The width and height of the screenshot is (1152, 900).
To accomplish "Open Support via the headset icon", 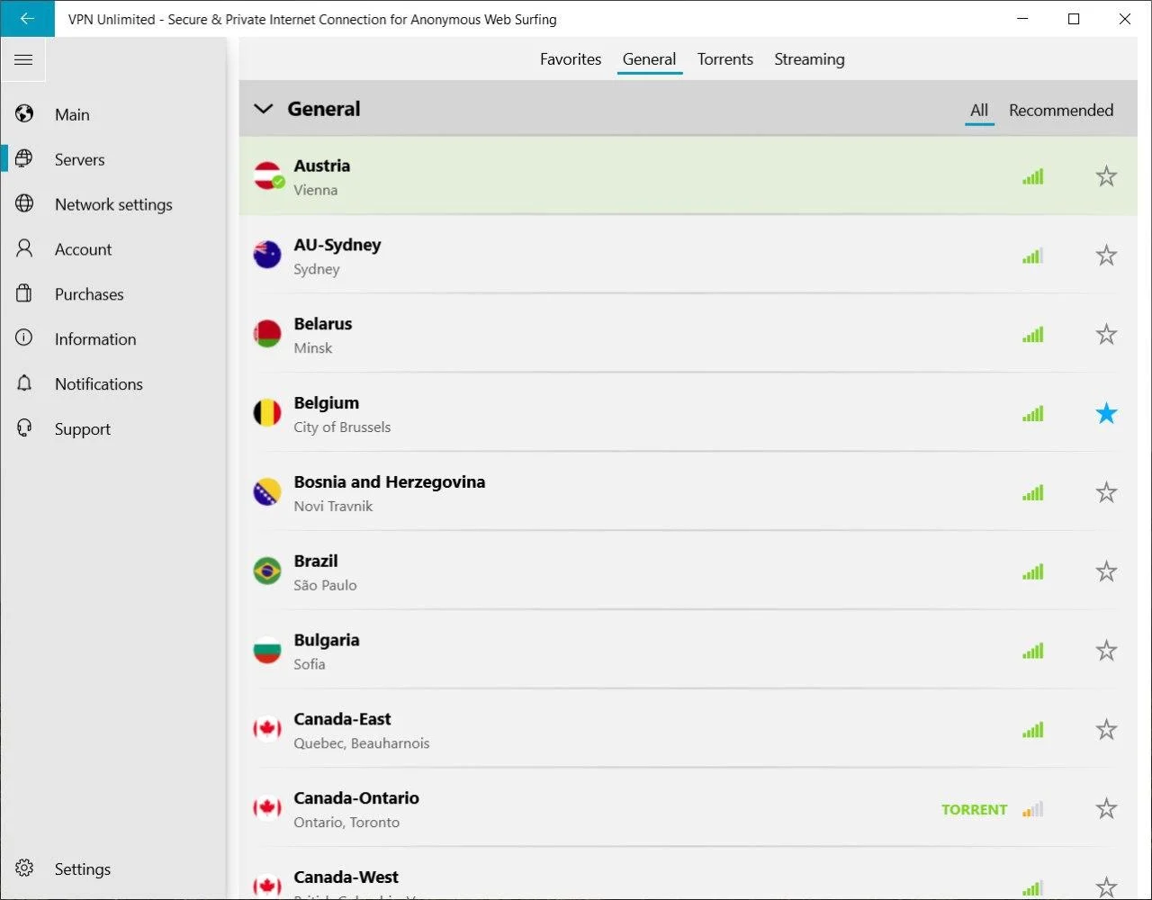I will 24,429.
